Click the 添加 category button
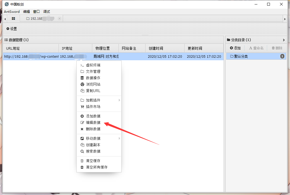The height and width of the screenshot is (195, 290). click(x=235, y=48)
